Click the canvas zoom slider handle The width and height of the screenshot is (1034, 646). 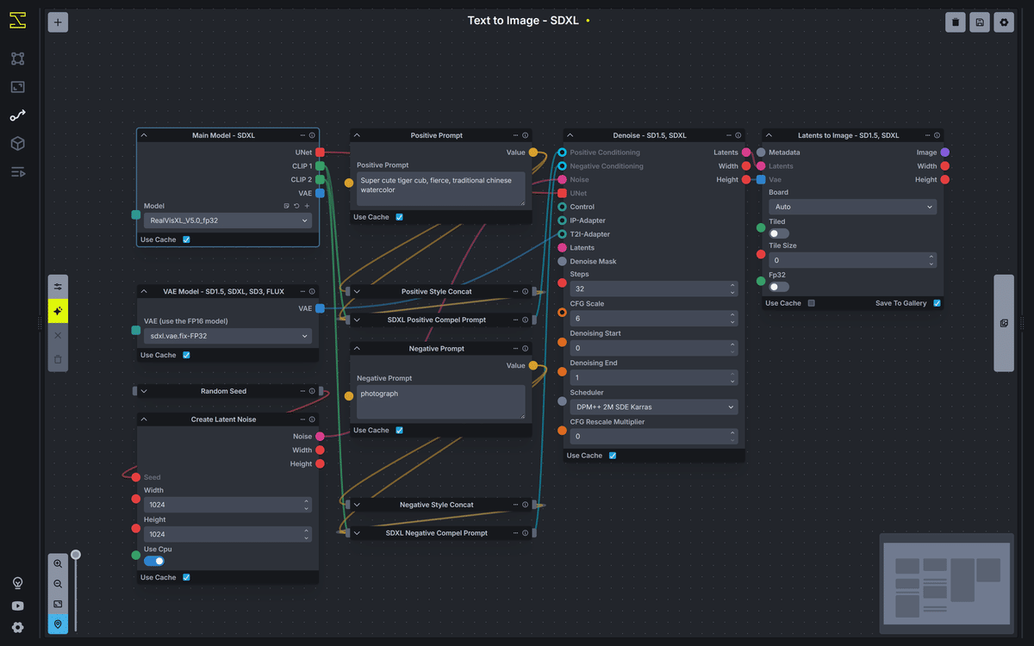click(x=76, y=555)
